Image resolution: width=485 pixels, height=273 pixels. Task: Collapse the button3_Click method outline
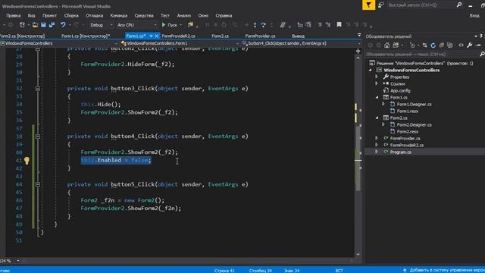pyautogui.click(x=37, y=89)
